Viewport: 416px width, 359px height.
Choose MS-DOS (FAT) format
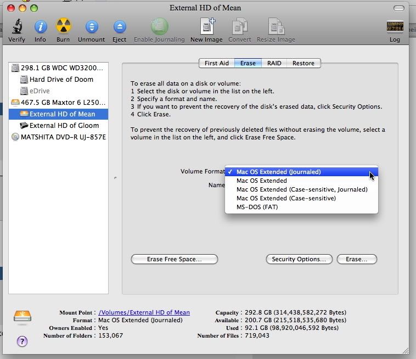pos(301,207)
